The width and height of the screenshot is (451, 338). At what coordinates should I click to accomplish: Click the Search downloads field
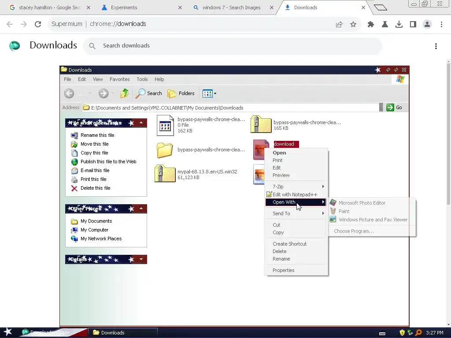(233, 46)
